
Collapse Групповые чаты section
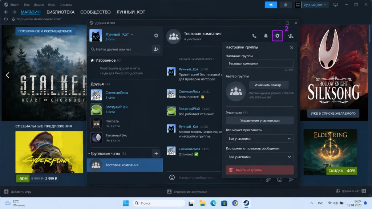pos(89,153)
